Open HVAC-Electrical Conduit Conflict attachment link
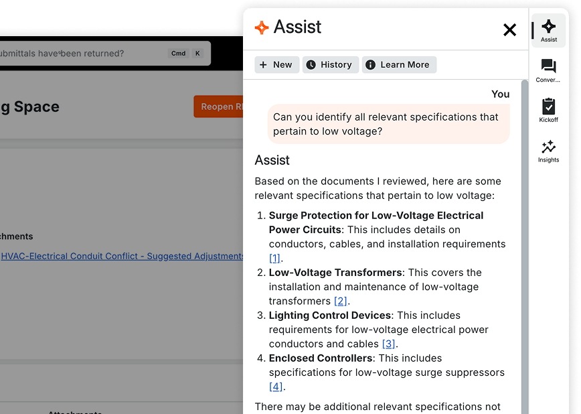Viewport: 581px width, 414px height. tap(122, 257)
